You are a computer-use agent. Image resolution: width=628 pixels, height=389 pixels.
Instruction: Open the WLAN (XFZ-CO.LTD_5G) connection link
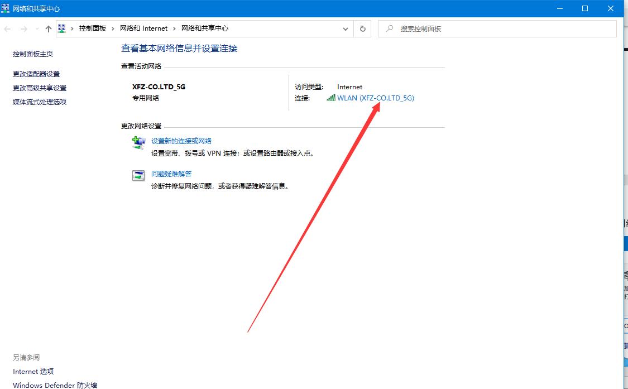(376, 98)
